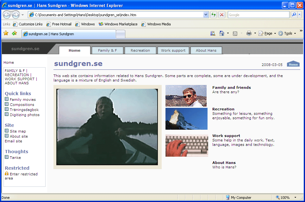Click sidebar RECREATION link
The height and width of the screenshot is (202, 305).
pos(17,75)
